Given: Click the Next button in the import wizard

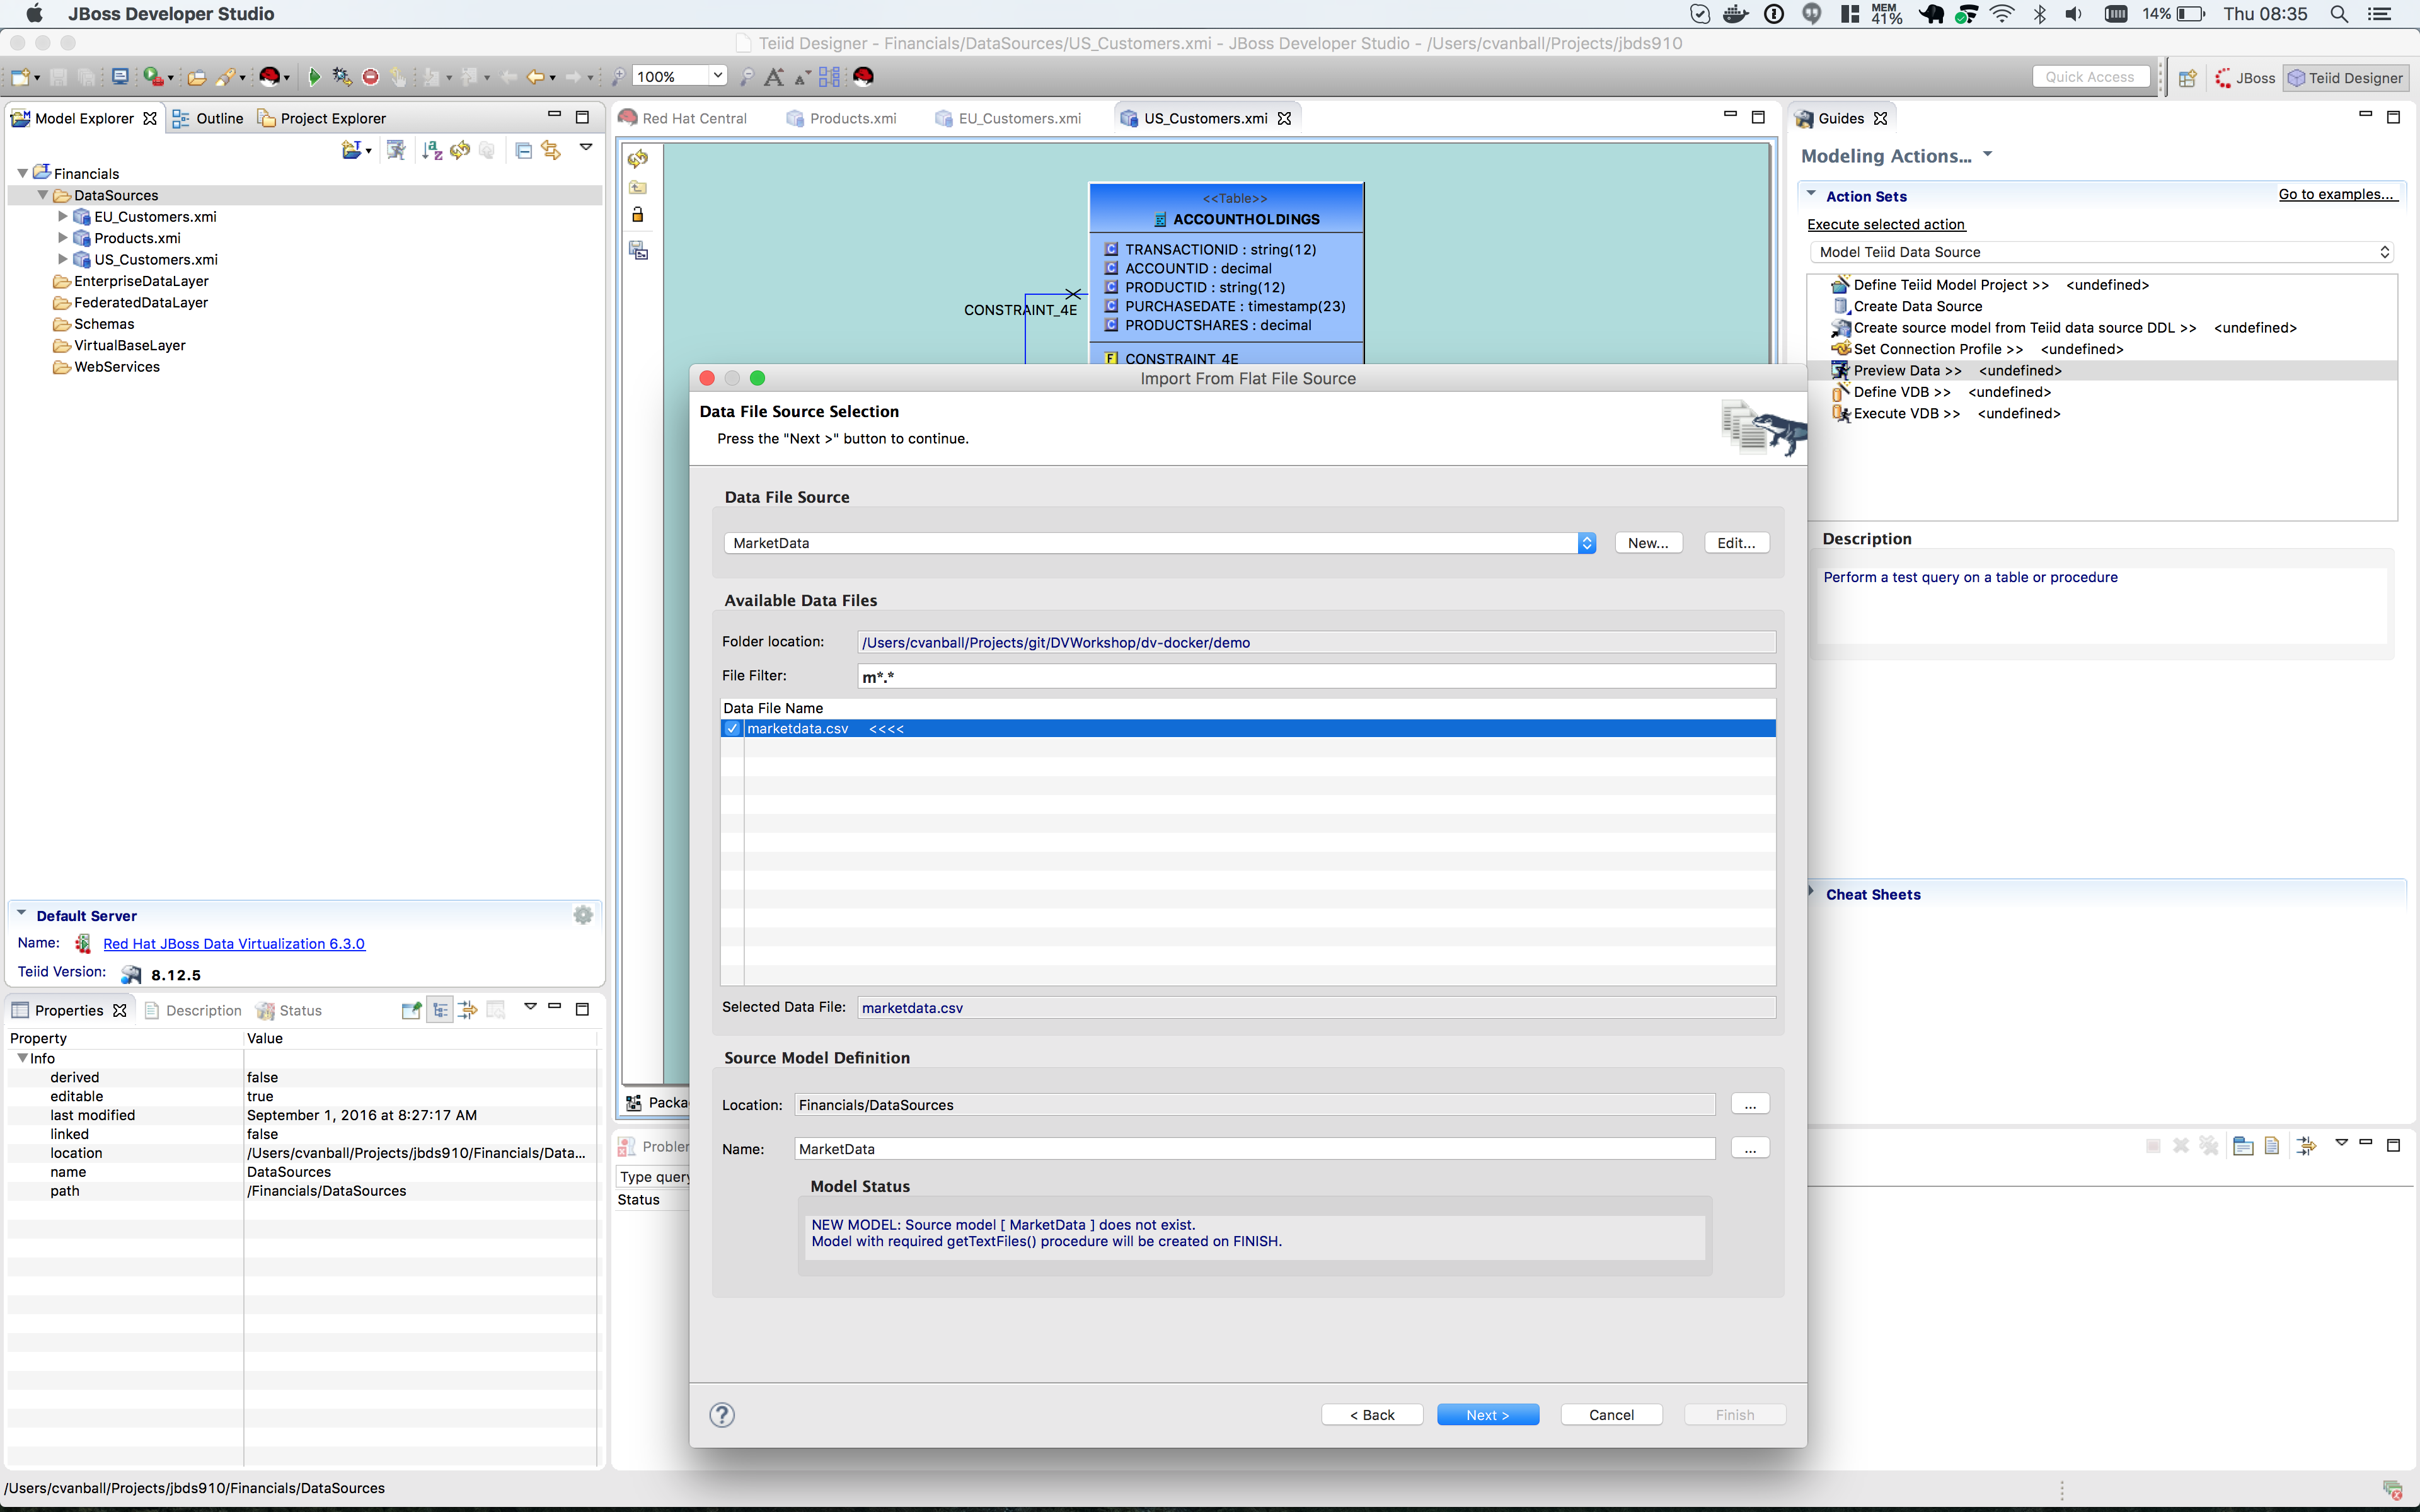Looking at the screenshot, I should (x=1488, y=1414).
